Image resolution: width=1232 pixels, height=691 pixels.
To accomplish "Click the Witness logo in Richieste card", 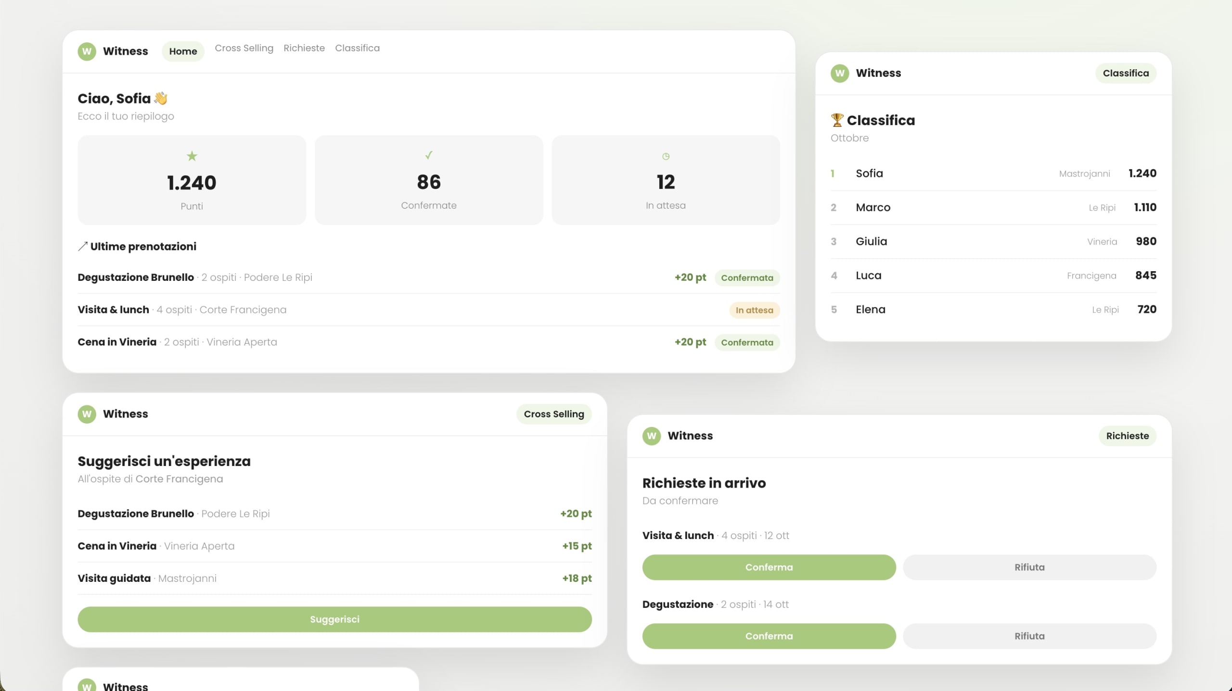I will [x=652, y=436].
